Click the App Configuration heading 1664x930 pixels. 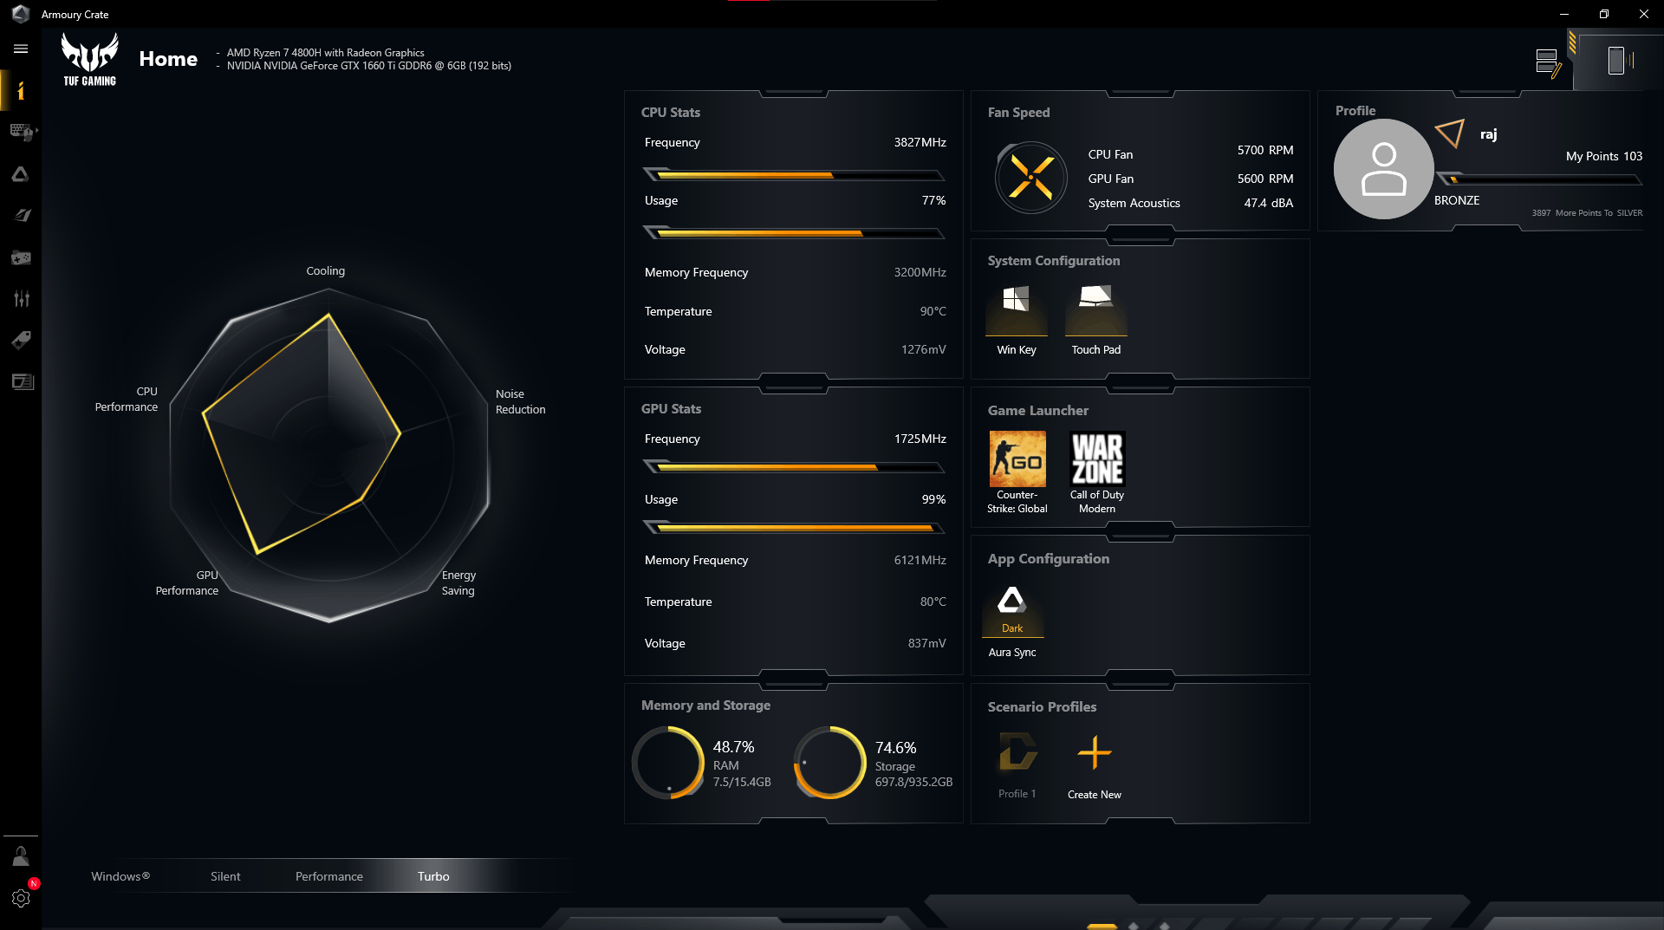pos(1049,559)
